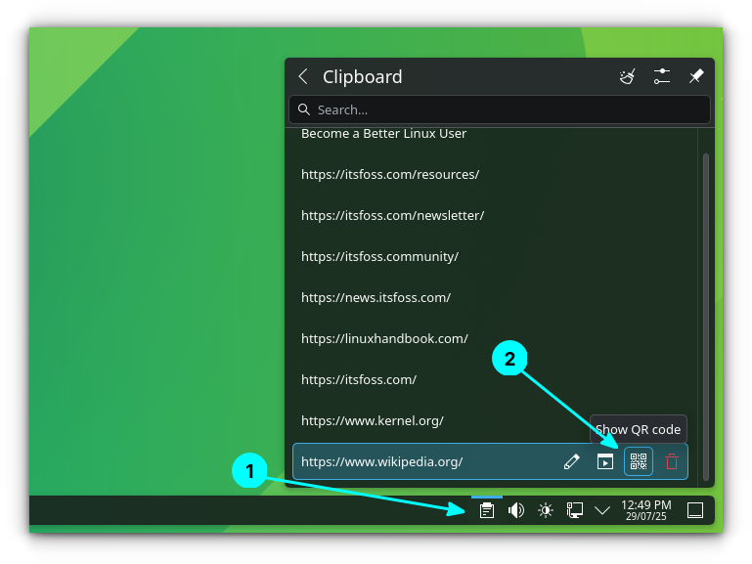Open clipboard configuration settings icon

pyautogui.click(x=662, y=77)
